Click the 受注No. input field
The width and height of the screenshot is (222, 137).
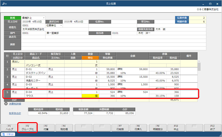tap(164, 22)
